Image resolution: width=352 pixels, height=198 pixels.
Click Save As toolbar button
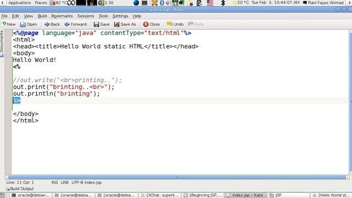(x=125, y=24)
